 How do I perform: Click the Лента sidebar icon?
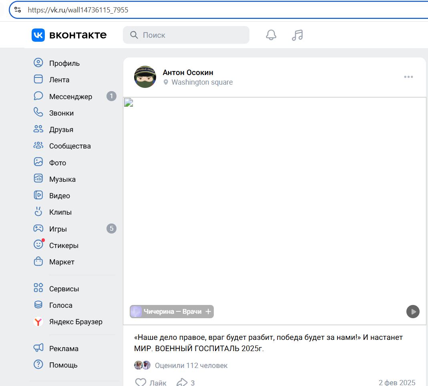click(38, 79)
